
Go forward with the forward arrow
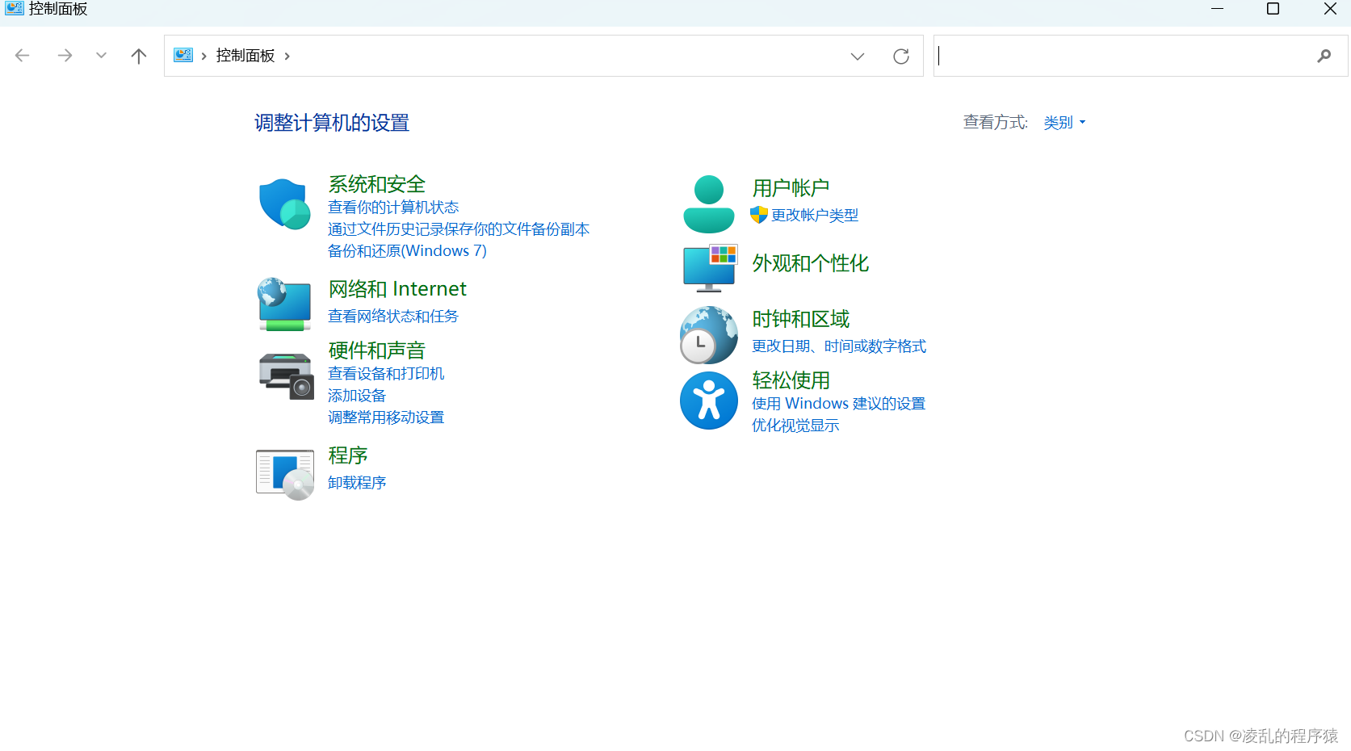click(65, 56)
